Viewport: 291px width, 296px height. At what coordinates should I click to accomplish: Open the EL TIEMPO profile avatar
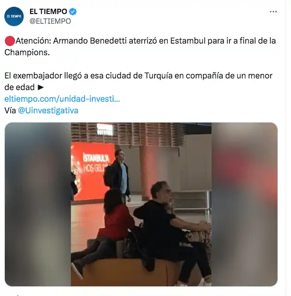click(14, 16)
